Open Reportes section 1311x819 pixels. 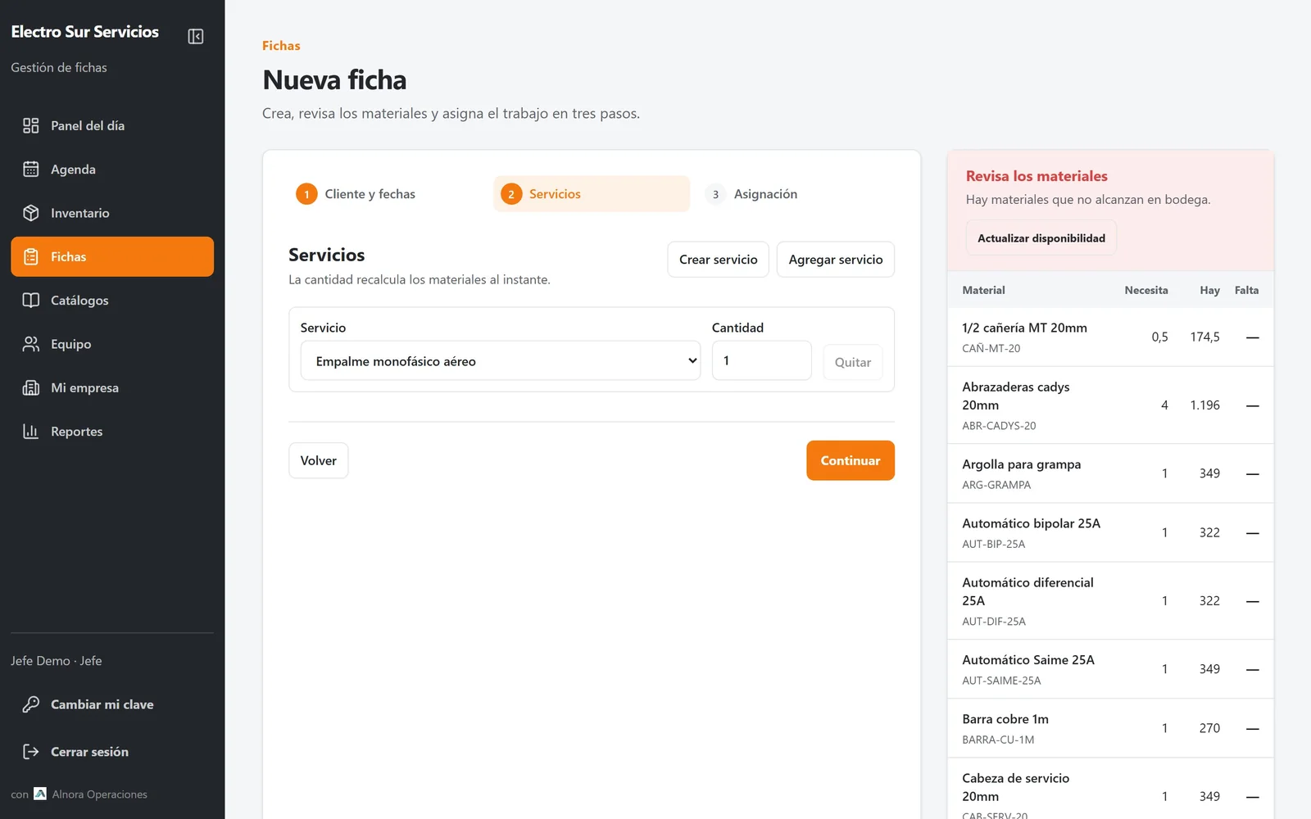pyautogui.click(x=112, y=432)
